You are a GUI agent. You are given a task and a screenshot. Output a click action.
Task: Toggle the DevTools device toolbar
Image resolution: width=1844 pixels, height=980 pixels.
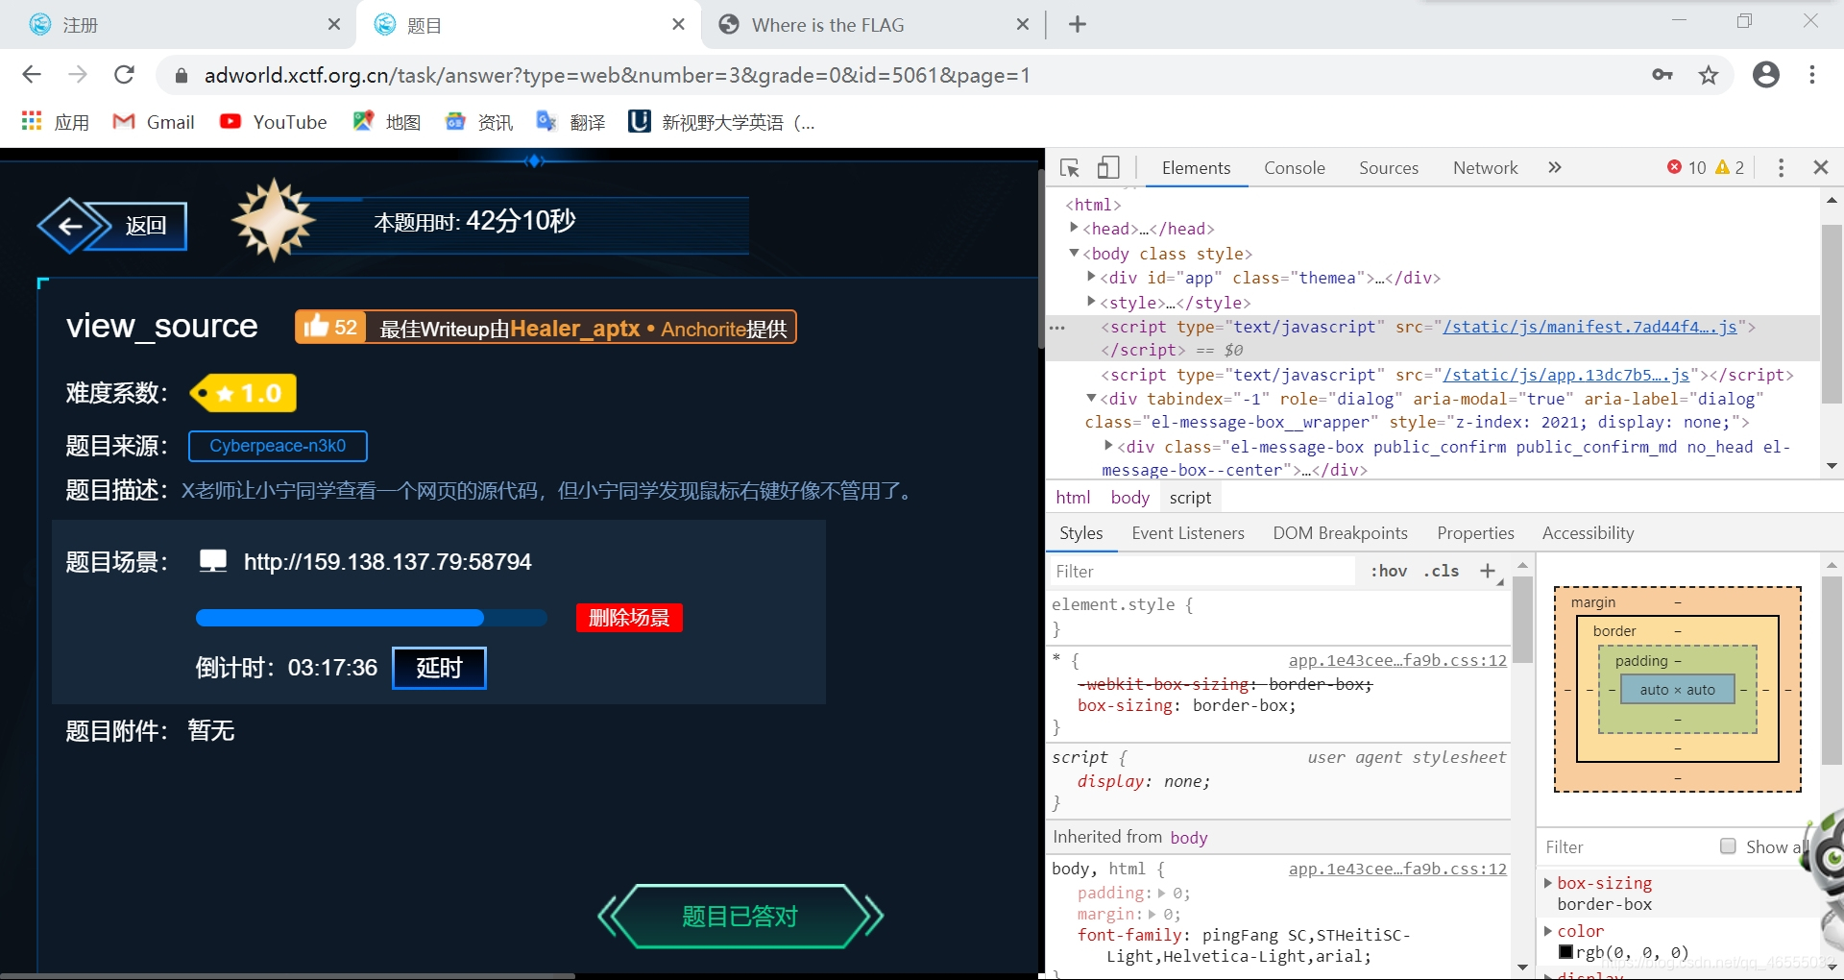[1108, 168]
